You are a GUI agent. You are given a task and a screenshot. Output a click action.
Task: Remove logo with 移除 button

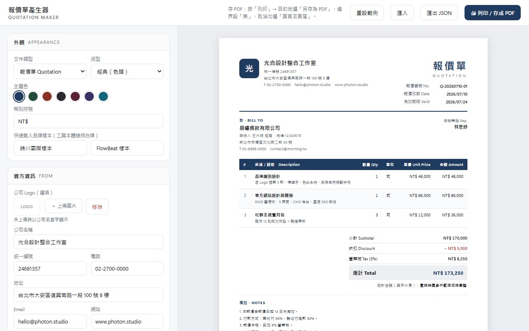pos(97,206)
